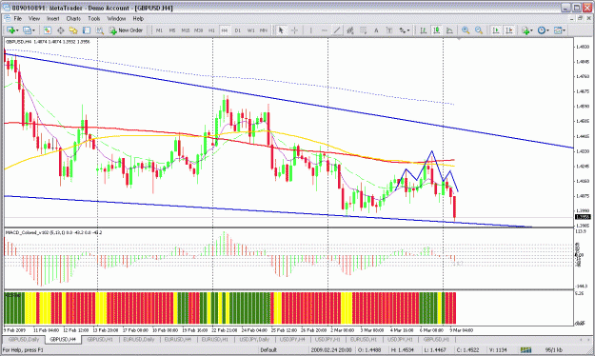Open the View menu
The image size is (595, 356).
34,18
